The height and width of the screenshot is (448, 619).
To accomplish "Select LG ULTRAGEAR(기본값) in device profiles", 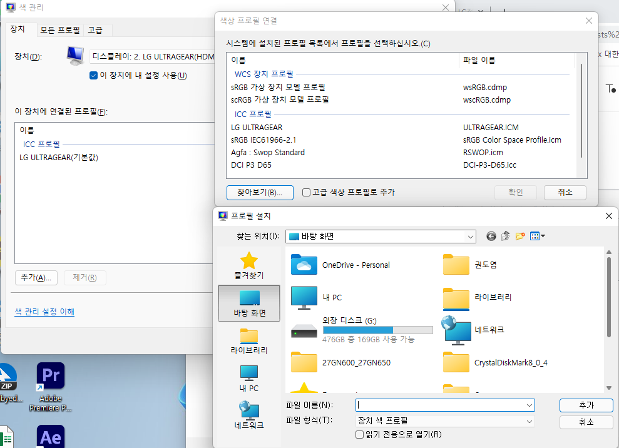I will pyautogui.click(x=59, y=158).
